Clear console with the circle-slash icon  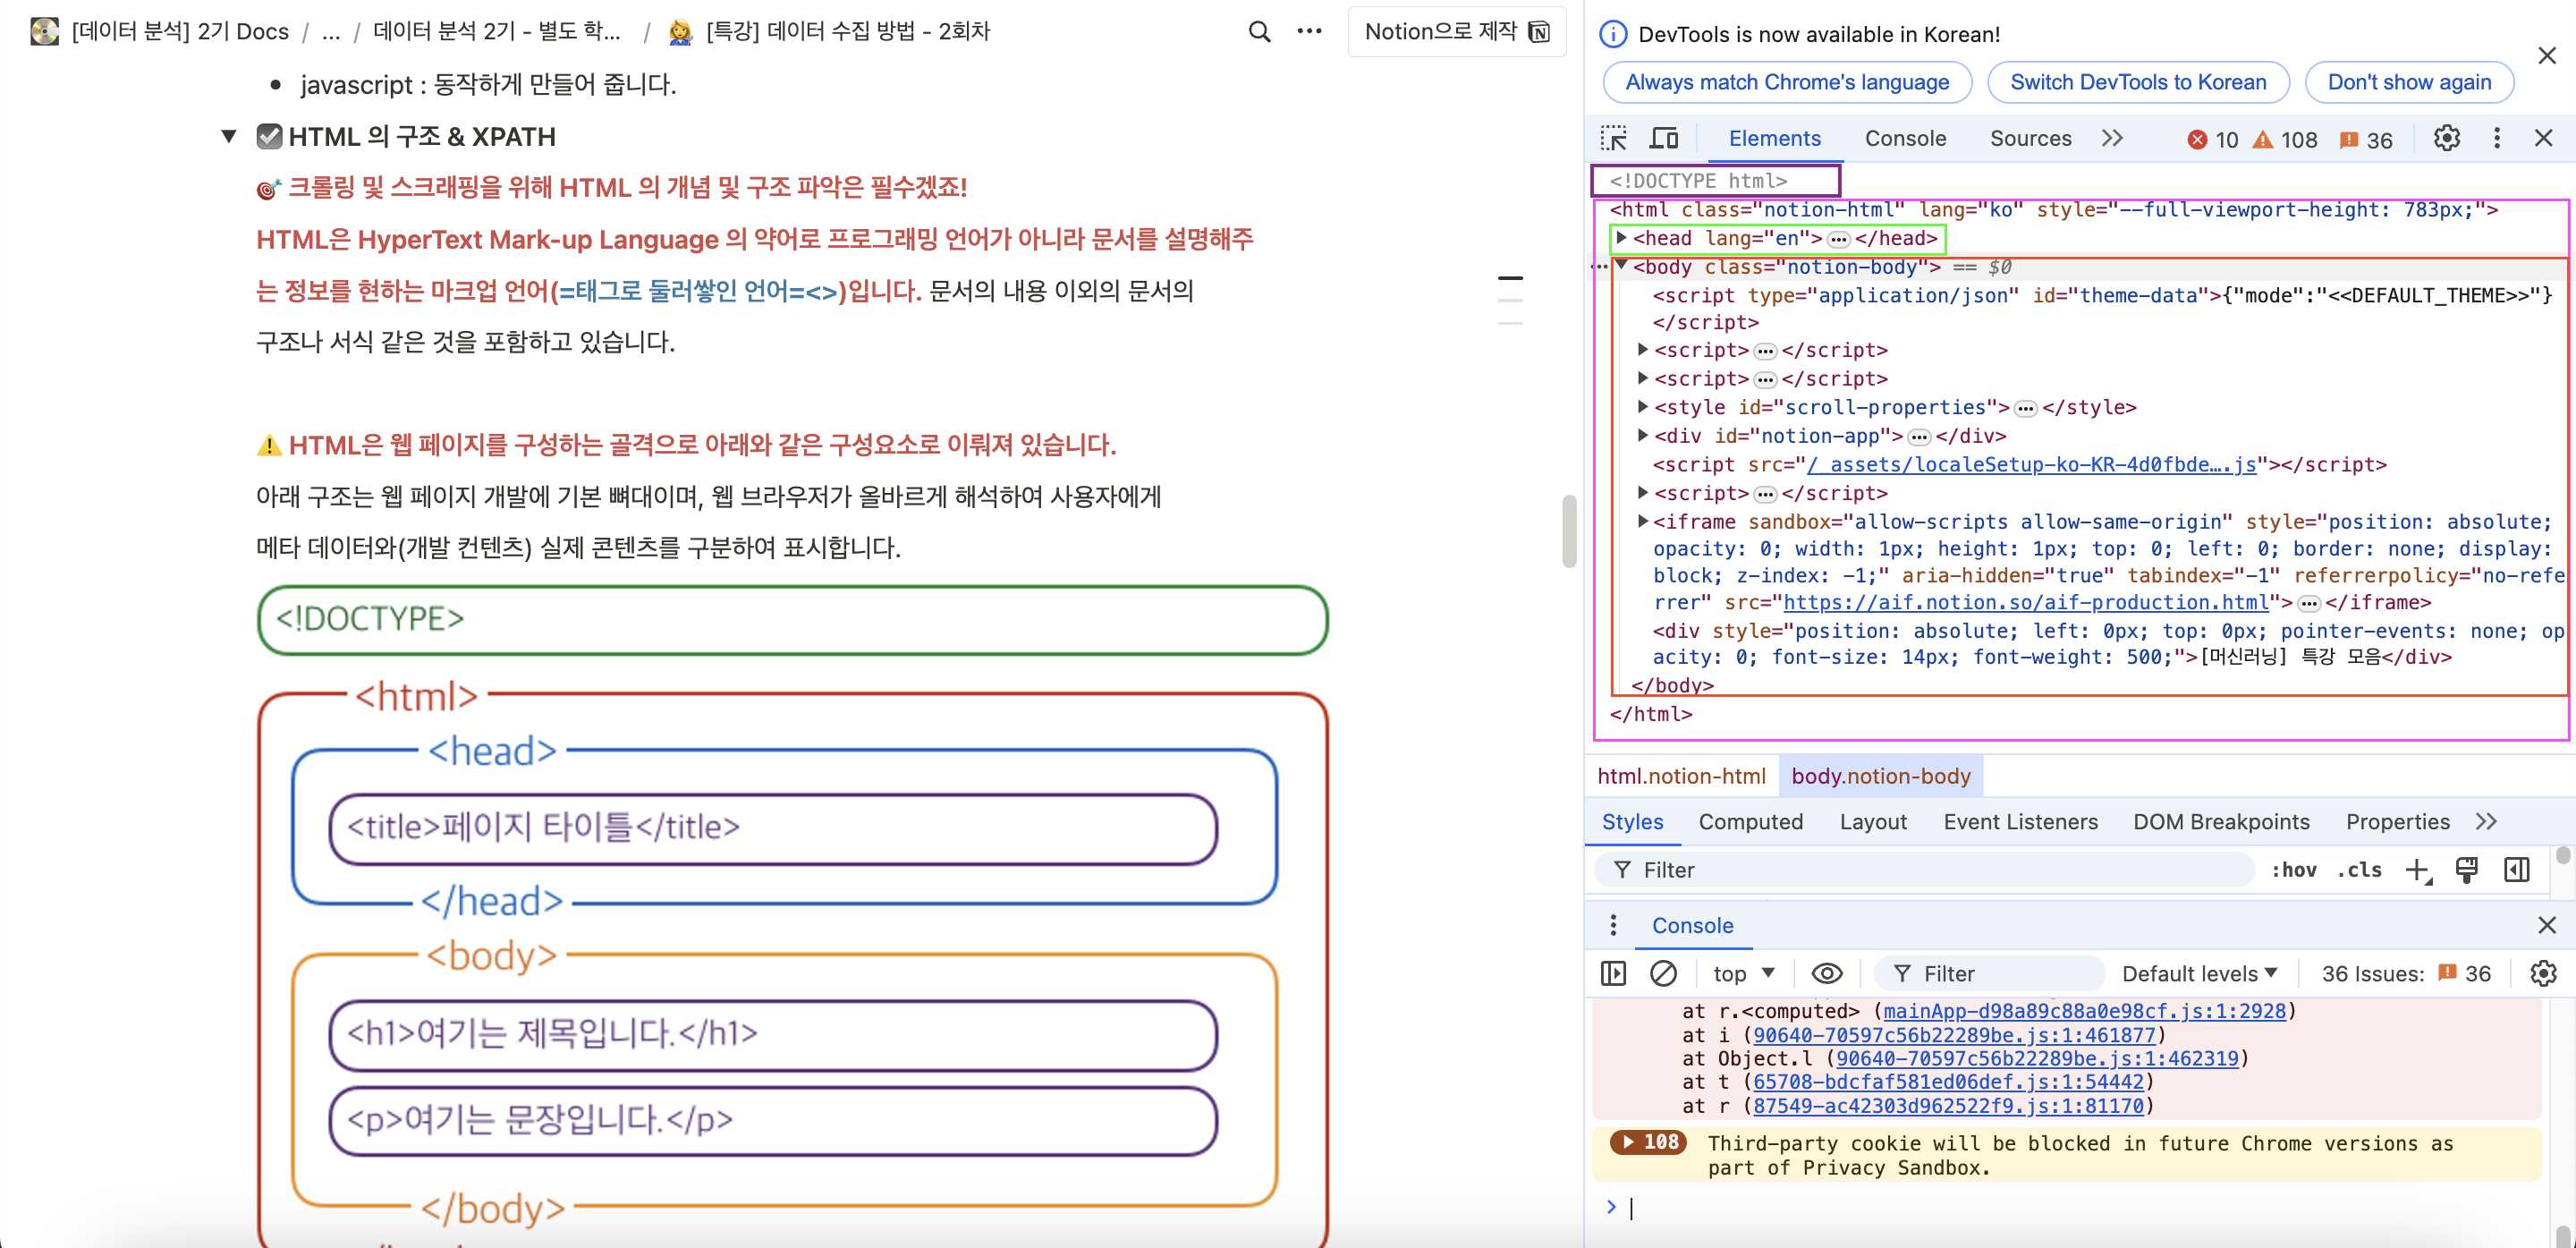1663,973
